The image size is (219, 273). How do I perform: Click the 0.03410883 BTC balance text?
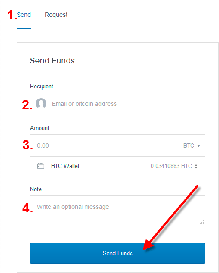pos(171,166)
